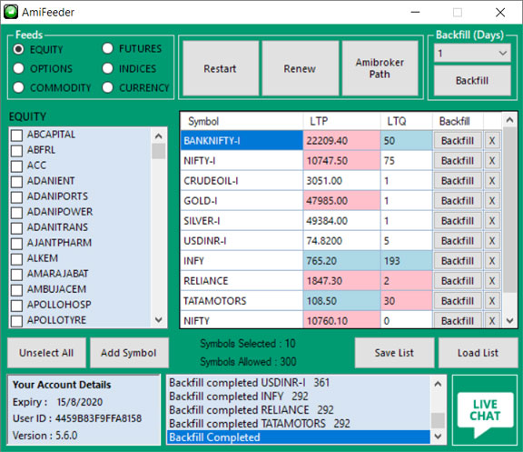
Task: Remove GOLD-I row with its X
Action: 492,201
